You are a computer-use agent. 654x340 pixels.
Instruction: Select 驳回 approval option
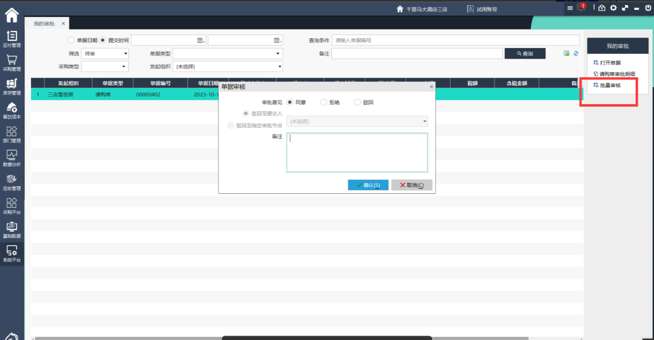[357, 102]
